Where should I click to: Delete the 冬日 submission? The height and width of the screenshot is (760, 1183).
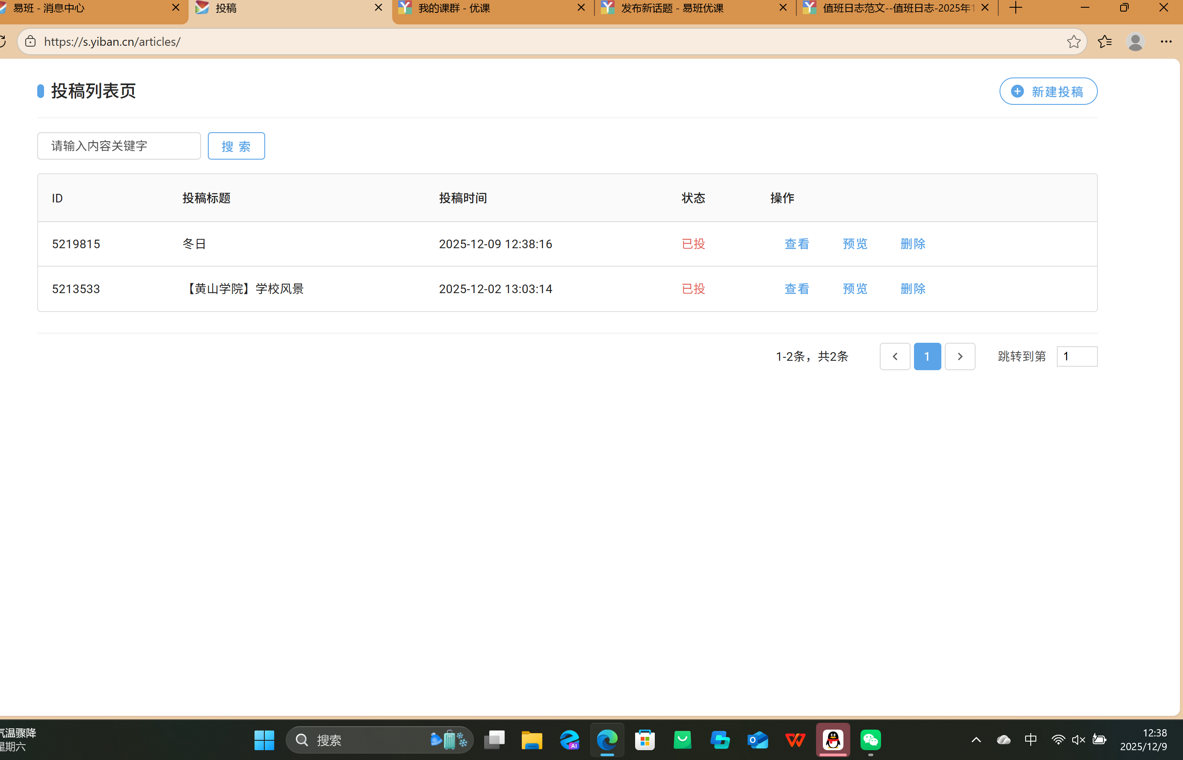tap(913, 244)
